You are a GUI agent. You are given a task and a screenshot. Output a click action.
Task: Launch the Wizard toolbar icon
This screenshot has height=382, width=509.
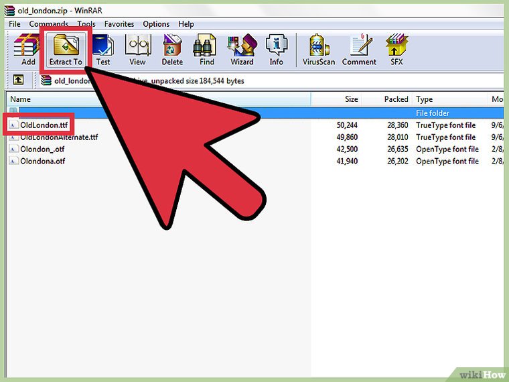[242, 49]
